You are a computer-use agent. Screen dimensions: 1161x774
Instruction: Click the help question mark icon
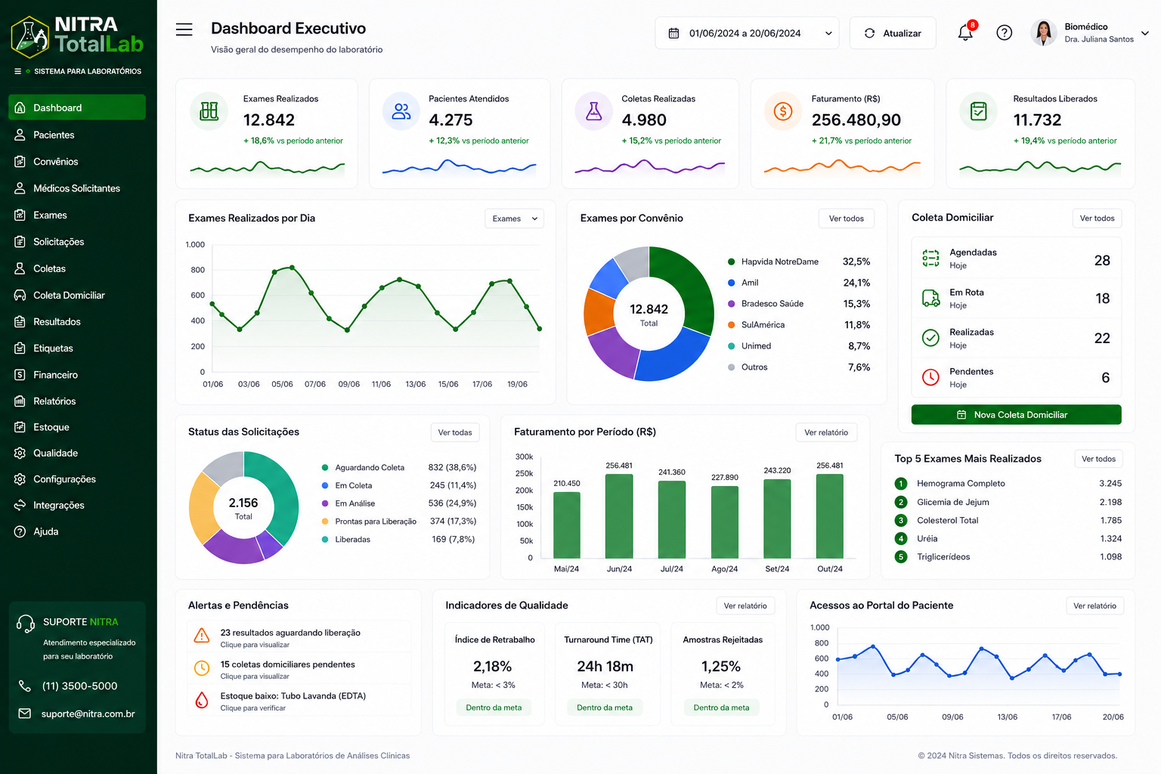[1004, 33]
